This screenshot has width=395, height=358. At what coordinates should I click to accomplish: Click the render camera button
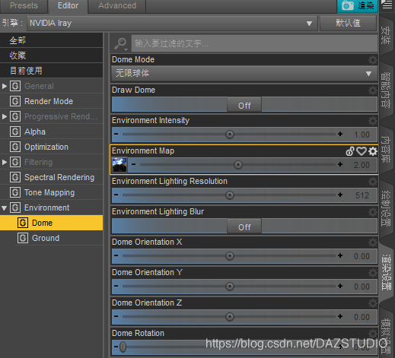click(x=358, y=6)
